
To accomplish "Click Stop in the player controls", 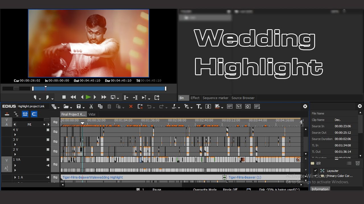I will [64, 97].
